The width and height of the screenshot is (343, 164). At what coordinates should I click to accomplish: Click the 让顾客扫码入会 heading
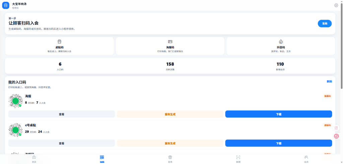(x=24, y=23)
